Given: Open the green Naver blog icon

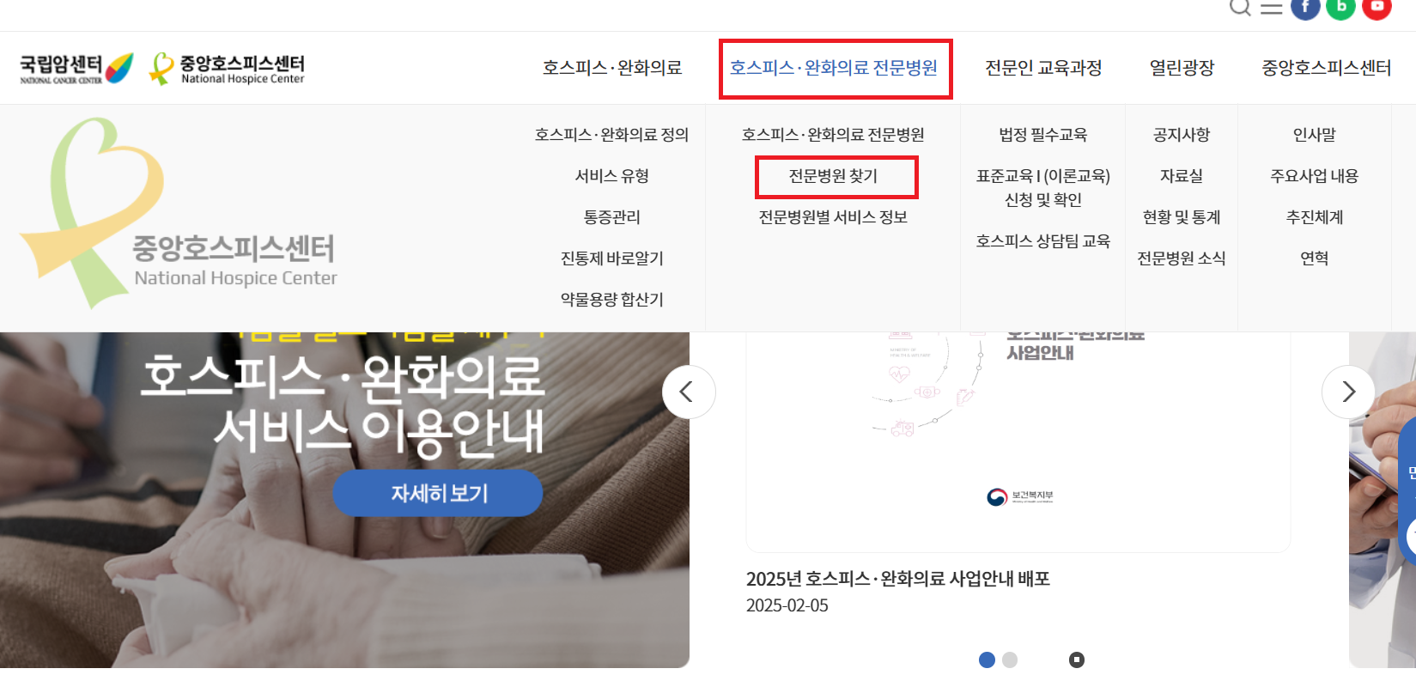Looking at the screenshot, I should pyautogui.click(x=1340, y=8).
